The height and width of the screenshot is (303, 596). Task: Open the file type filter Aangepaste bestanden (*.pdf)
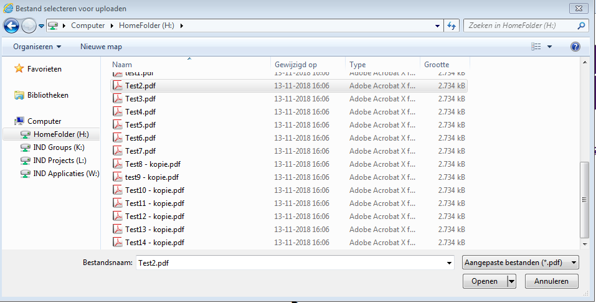click(521, 263)
